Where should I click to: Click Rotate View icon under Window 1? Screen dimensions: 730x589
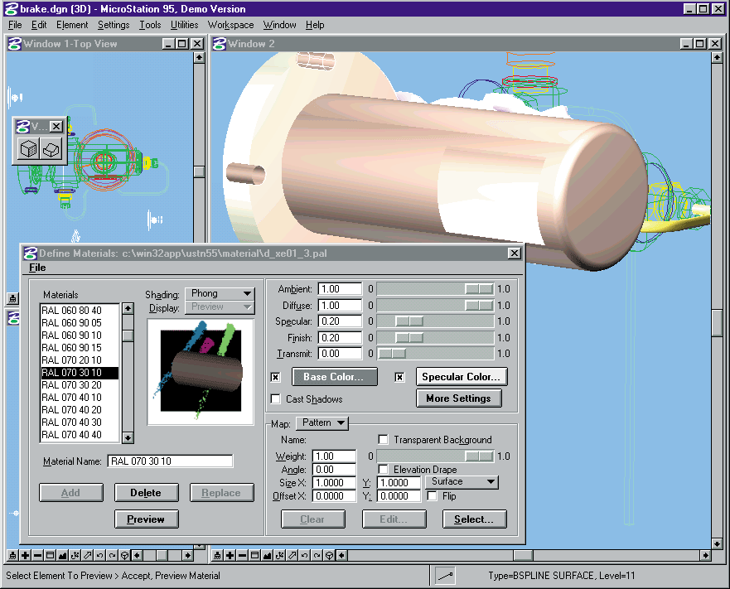75,555
